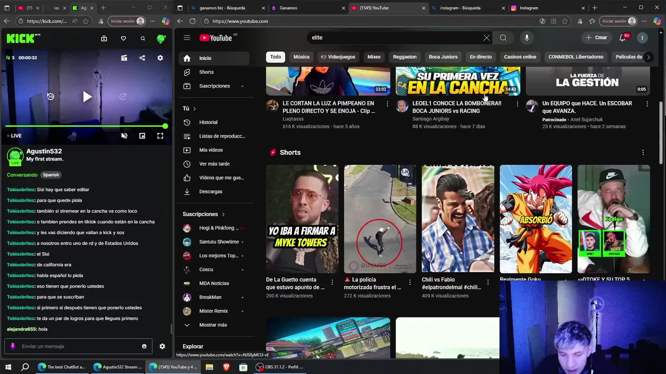Seek on the Kick green progress bar

pos(85,126)
